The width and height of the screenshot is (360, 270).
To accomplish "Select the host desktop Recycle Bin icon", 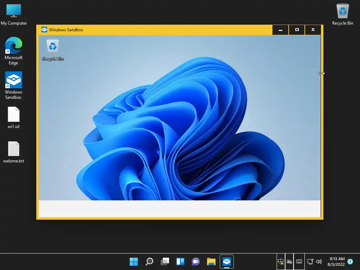I will tap(342, 14).
